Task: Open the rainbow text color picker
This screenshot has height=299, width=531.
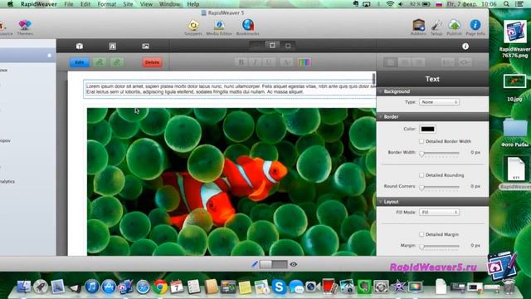Action: pos(304,62)
